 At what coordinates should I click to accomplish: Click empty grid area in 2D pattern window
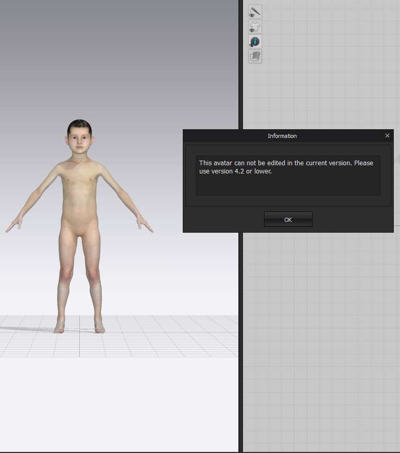319,335
